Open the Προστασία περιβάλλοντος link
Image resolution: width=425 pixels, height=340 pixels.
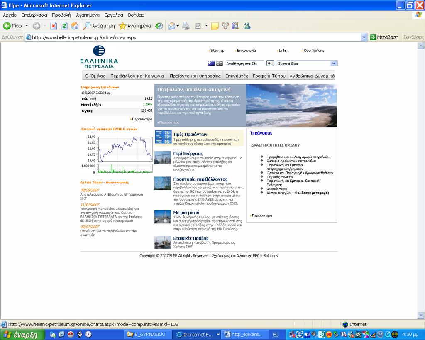200,179
